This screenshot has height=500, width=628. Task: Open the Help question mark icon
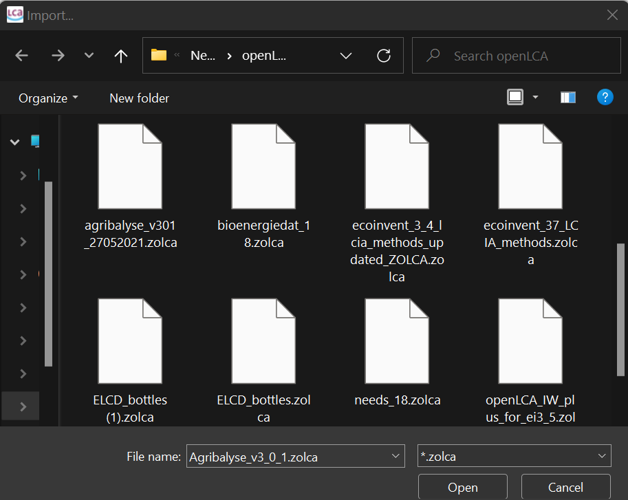[605, 98]
